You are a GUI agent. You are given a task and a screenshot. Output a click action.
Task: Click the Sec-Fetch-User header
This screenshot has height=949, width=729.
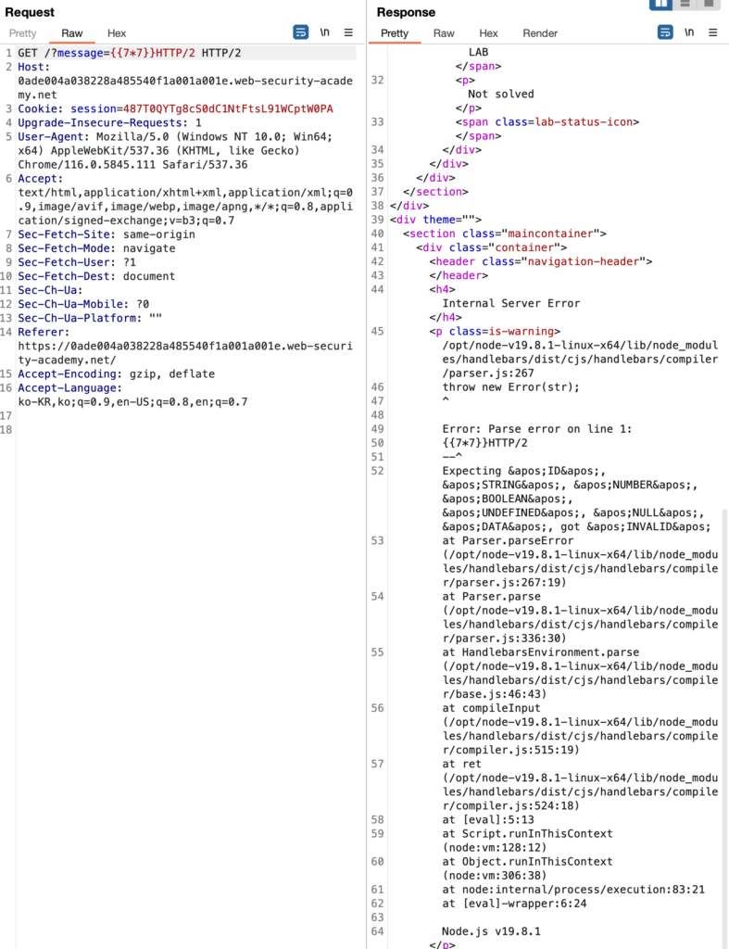click(x=77, y=262)
